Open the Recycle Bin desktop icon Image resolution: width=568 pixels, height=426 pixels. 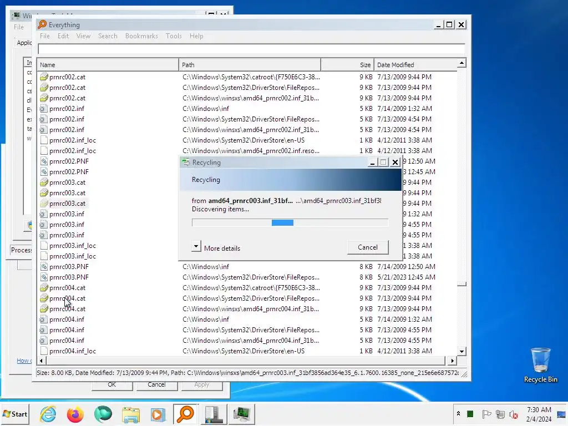[x=540, y=365]
